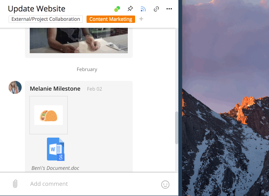269x196 pixels.
Task: Click the green status dots icon
Action: (117, 9)
